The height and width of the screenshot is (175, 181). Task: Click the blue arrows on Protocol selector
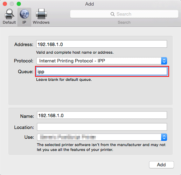[164, 61]
